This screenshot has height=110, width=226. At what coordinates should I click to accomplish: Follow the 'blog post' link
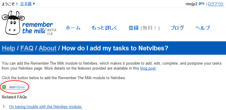pos(148,68)
